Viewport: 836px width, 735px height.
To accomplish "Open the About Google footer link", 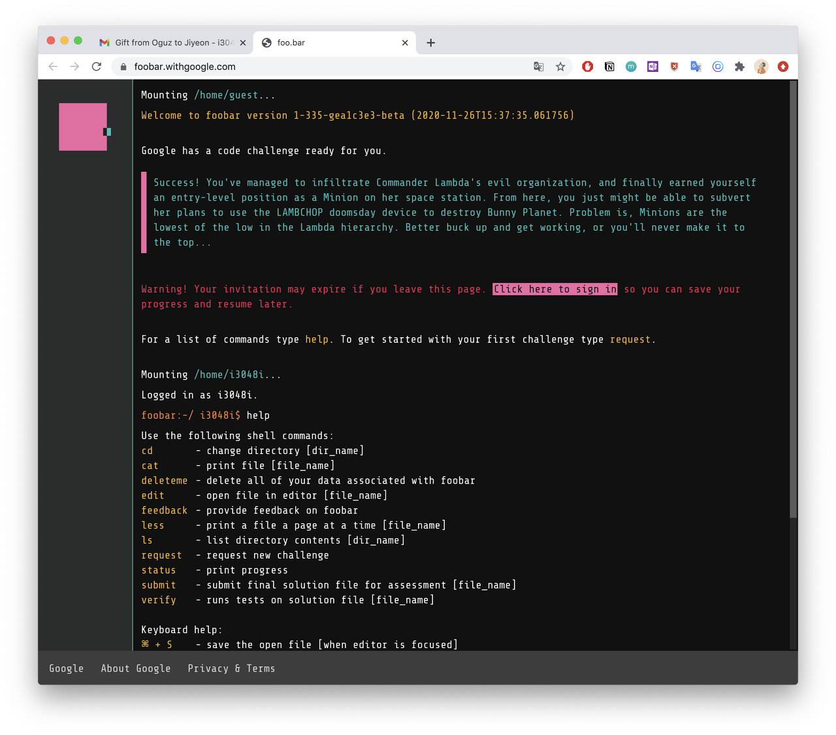I will click(x=136, y=668).
